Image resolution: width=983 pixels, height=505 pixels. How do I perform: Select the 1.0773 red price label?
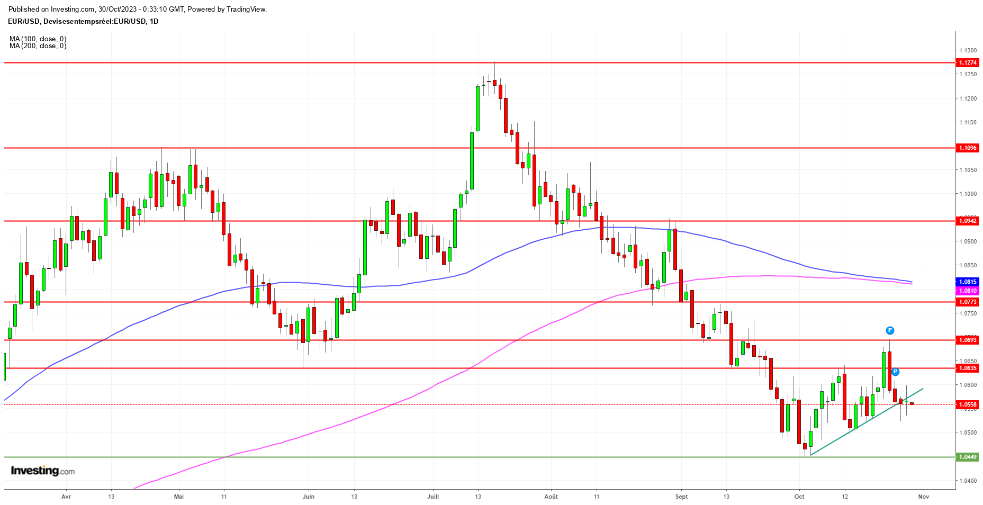click(x=968, y=302)
